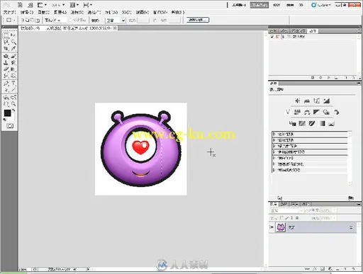The width and height of the screenshot is (363, 274).
Task: Select the Brush tool
Action: pos(13,56)
